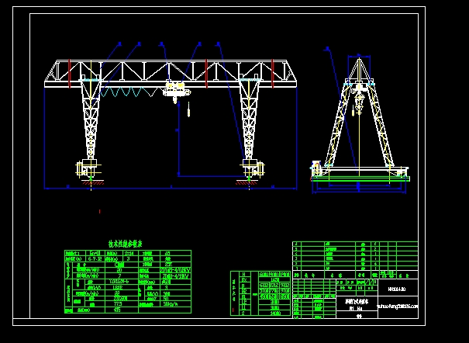Click the "1400" cell in the dimension table
This screenshot has height=343, width=469.
pyautogui.click(x=275, y=313)
